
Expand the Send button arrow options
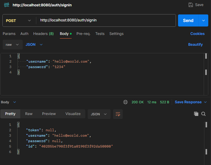click(203, 20)
